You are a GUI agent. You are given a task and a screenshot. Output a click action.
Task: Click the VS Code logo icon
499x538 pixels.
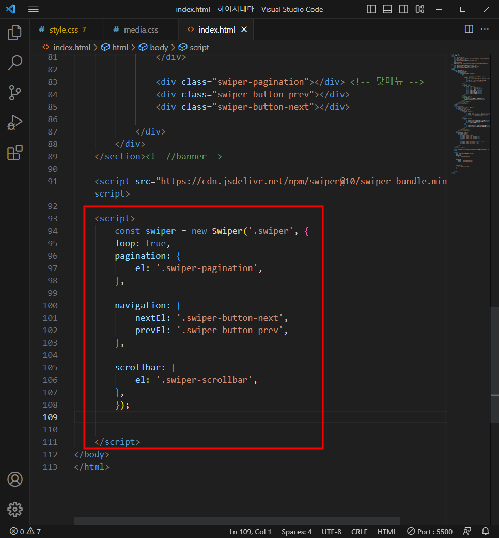pos(11,9)
